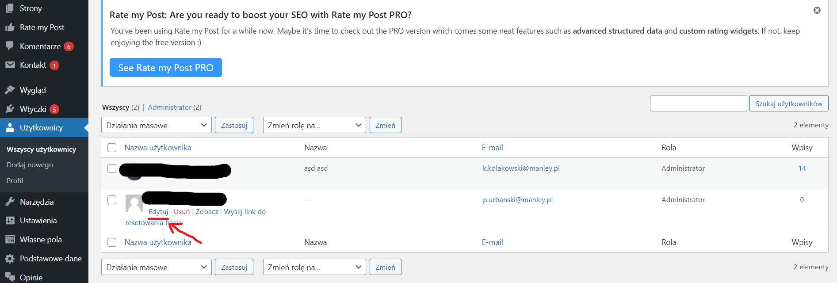837x283 pixels.
Task: Open Wygląd via the paintbrush icon
Action: pyautogui.click(x=10, y=90)
